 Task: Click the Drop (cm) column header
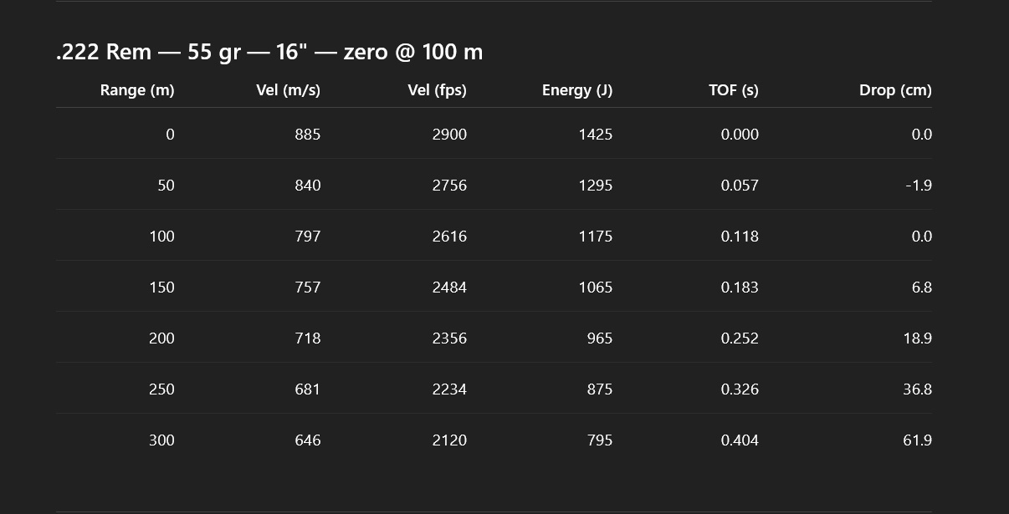pyautogui.click(x=895, y=90)
